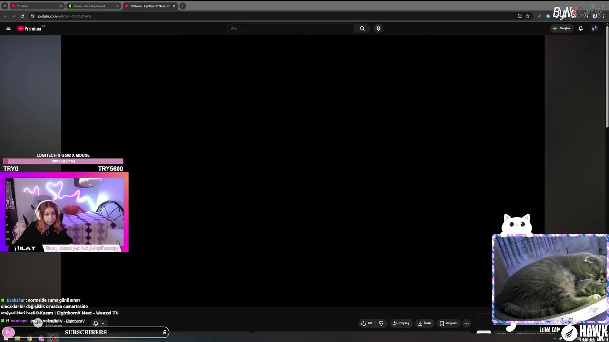Click the Chrome icon in taskbar
This screenshot has width=609, height=342.
click(29, 338)
